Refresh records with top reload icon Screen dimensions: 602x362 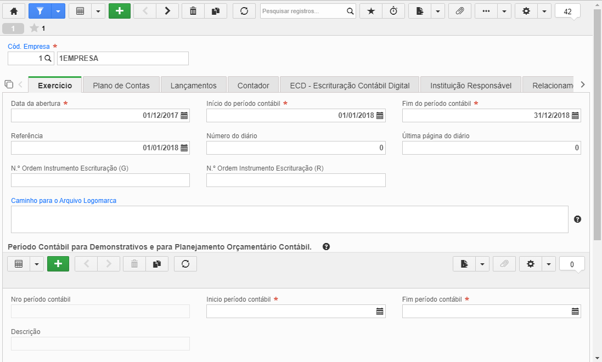(244, 11)
